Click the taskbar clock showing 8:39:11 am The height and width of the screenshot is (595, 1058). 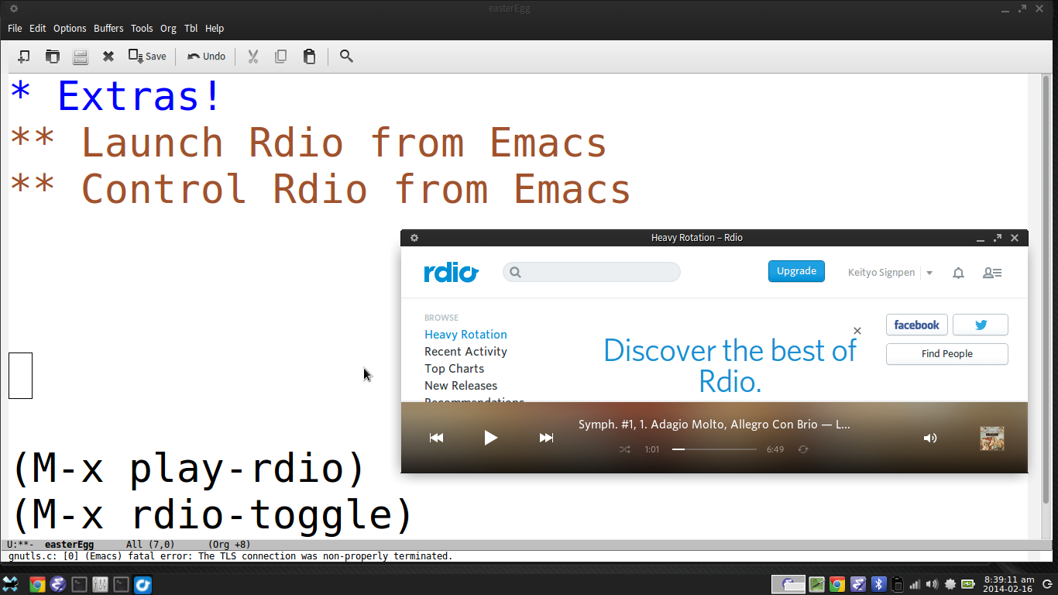1008,584
